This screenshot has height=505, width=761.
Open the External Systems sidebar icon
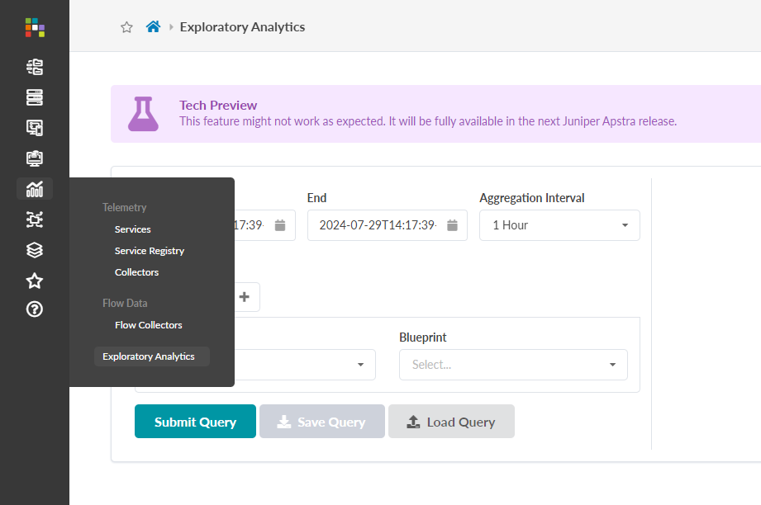pos(35,219)
